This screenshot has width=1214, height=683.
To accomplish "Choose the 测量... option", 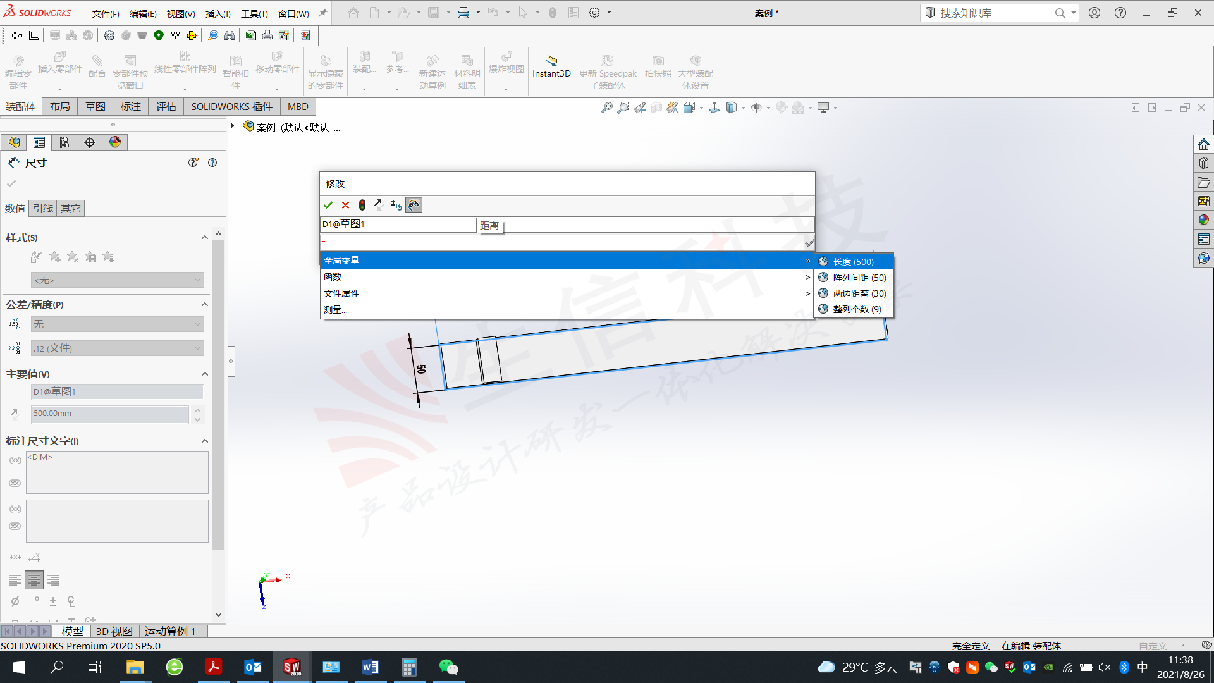I will pos(567,309).
